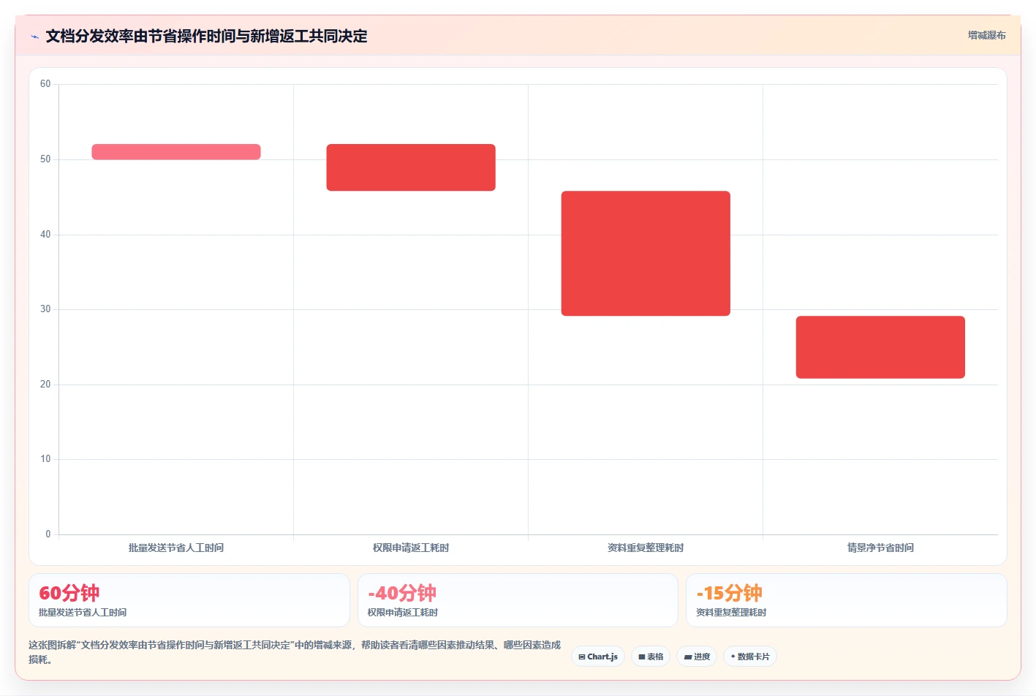1036x696 pixels.
Task: Click the red 情景净节省时间 bar
Action: point(880,347)
